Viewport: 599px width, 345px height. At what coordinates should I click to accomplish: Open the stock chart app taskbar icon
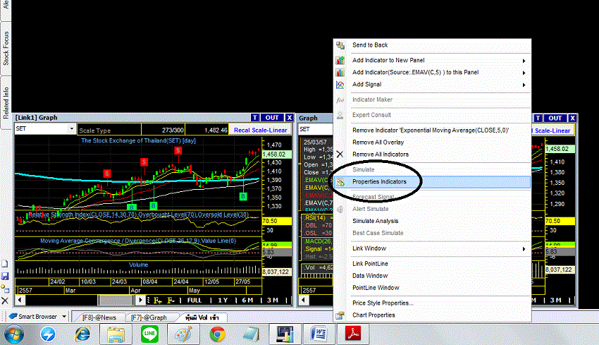tap(285, 334)
